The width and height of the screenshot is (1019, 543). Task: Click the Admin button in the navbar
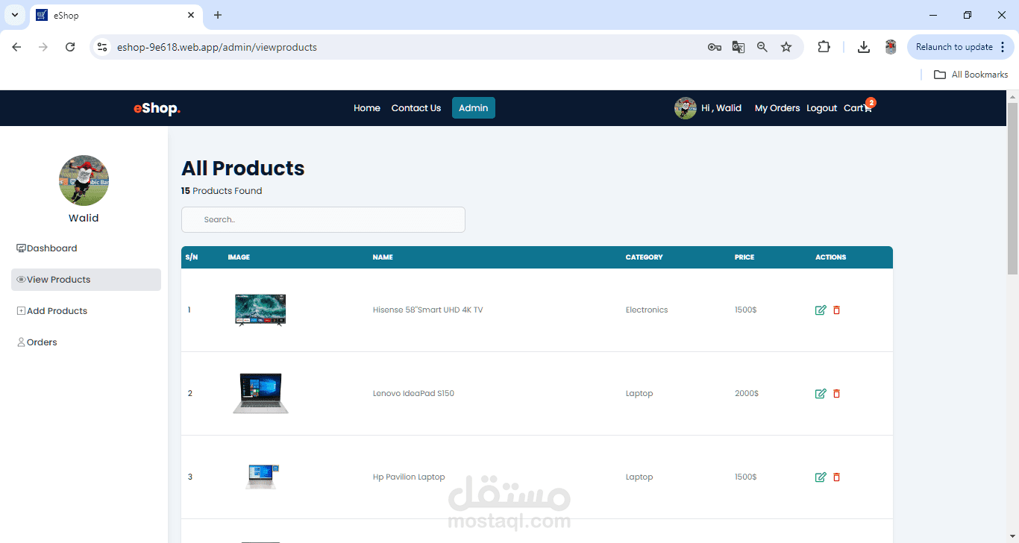click(474, 108)
